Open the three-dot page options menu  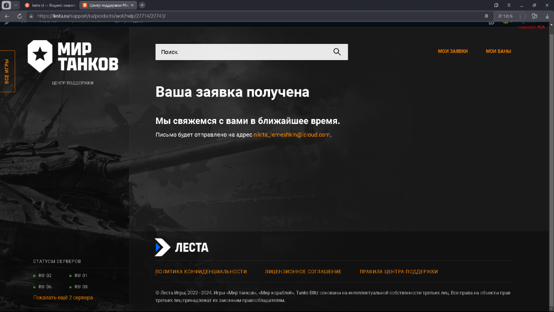[520, 16]
